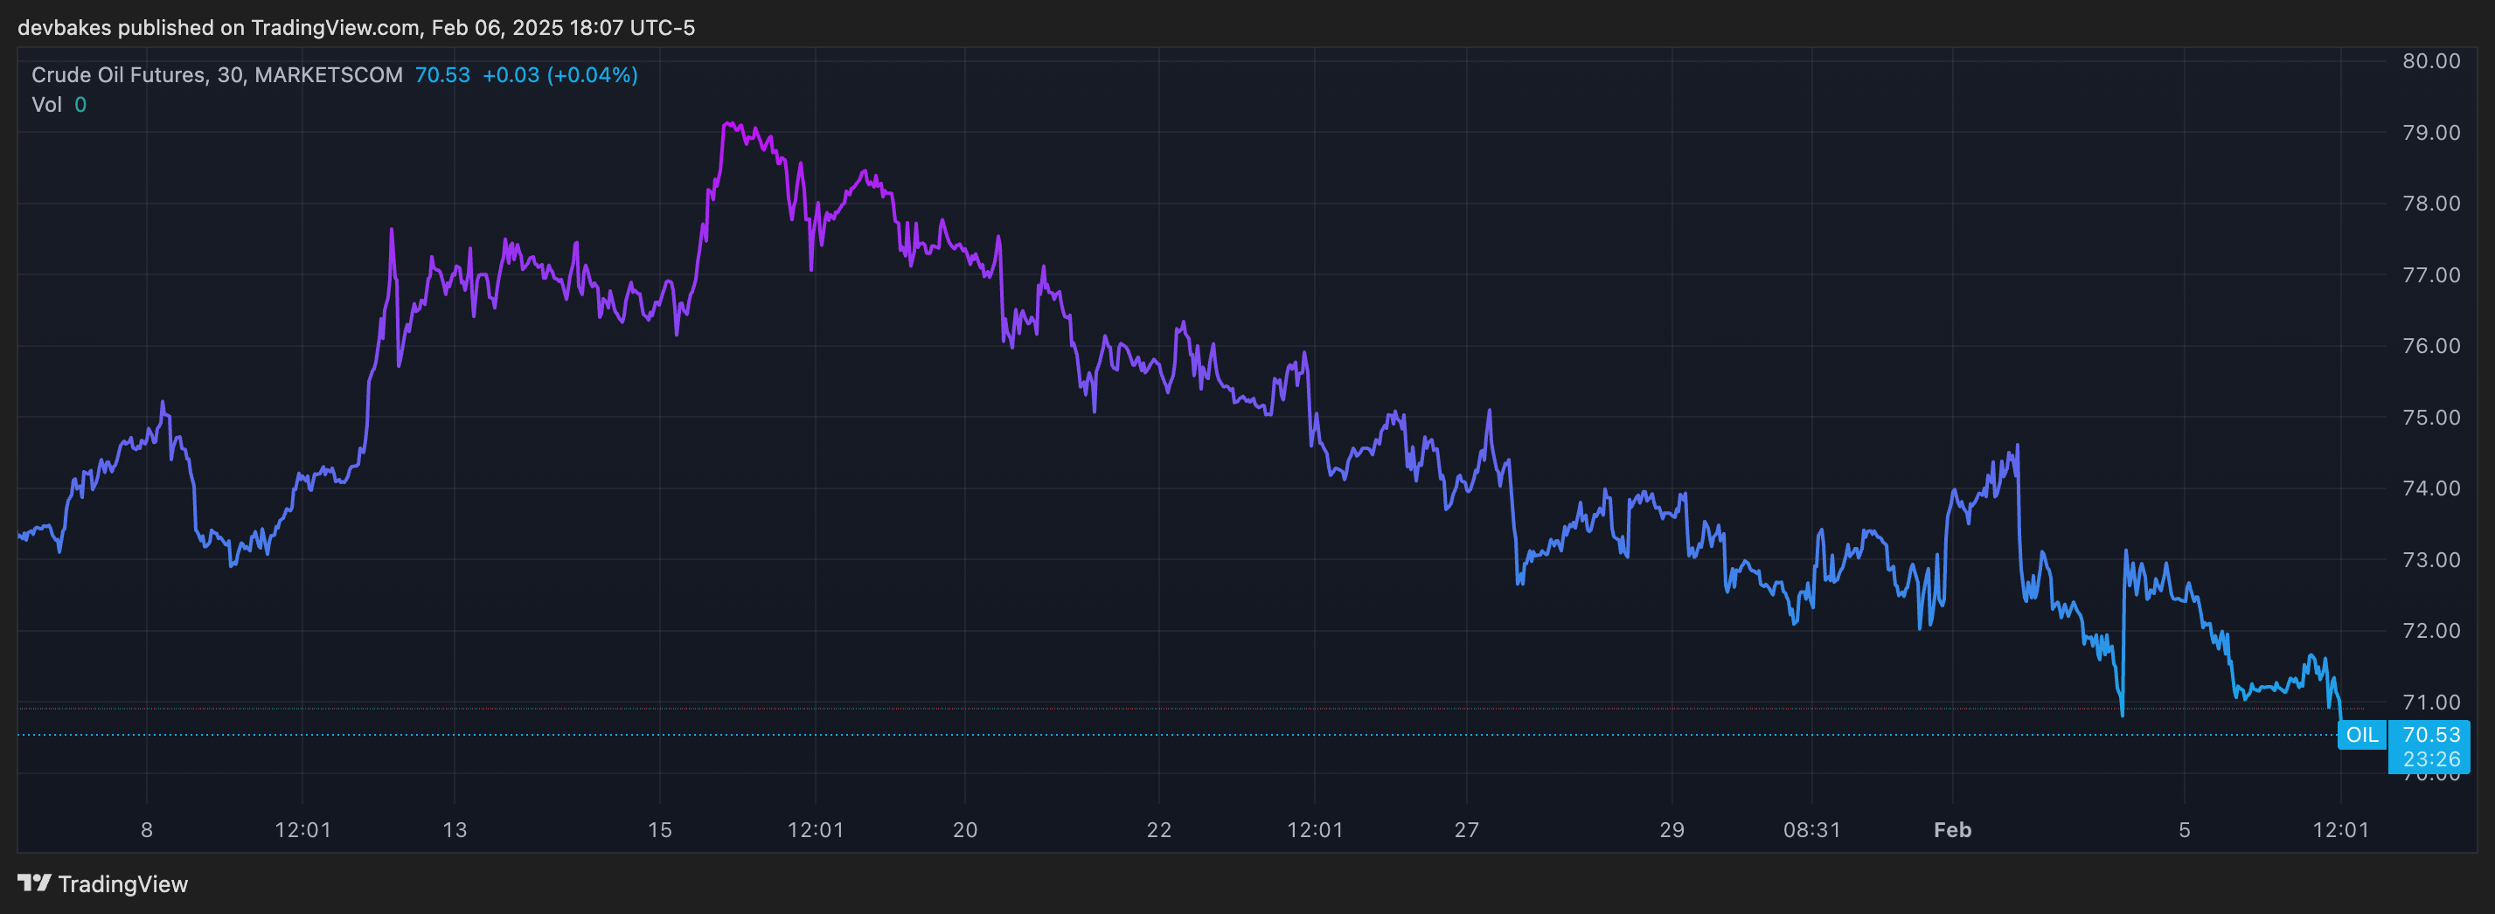This screenshot has width=2495, height=914.
Task: Click the 70.53 last price in legend
Action: pos(442,74)
